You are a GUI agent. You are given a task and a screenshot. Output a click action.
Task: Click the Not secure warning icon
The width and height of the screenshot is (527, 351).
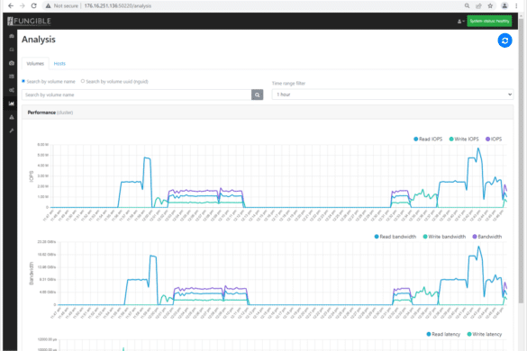[49, 5]
